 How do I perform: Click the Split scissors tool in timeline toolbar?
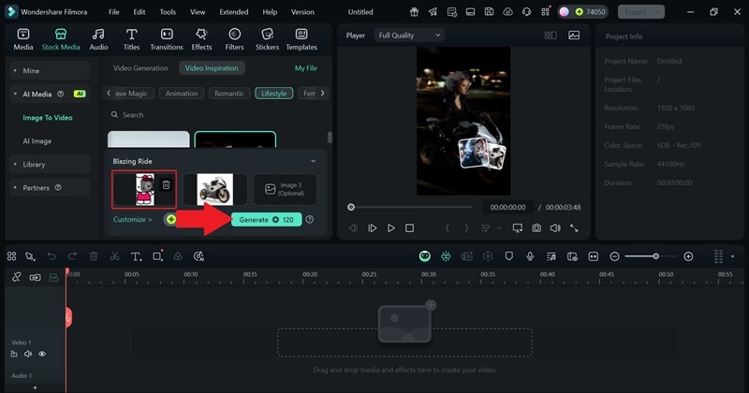[x=114, y=256]
